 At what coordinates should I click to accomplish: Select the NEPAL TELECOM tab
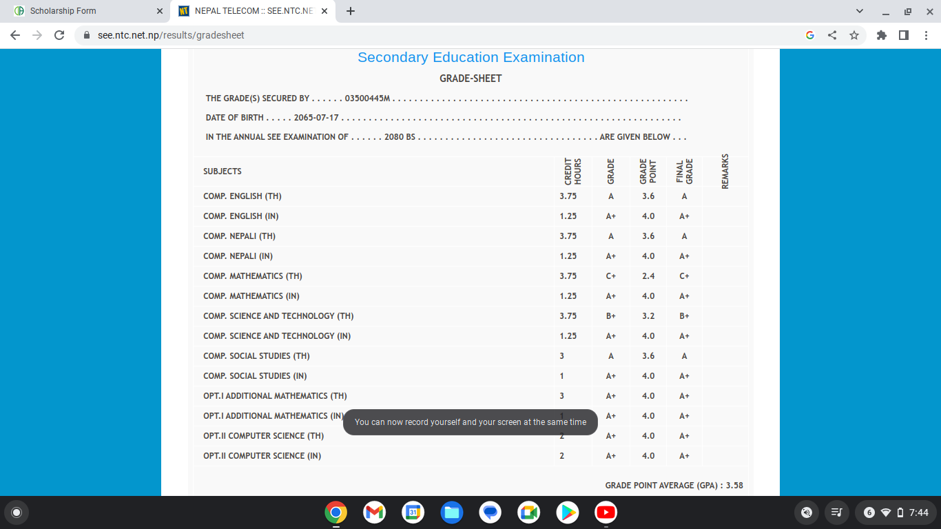248,11
